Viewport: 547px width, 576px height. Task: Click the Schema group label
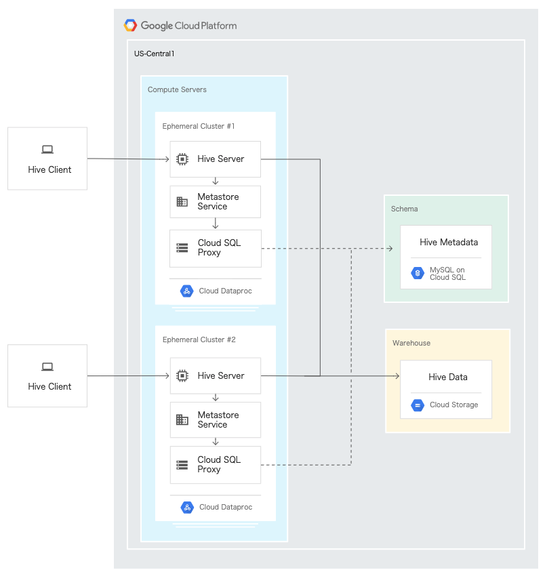pyautogui.click(x=404, y=209)
